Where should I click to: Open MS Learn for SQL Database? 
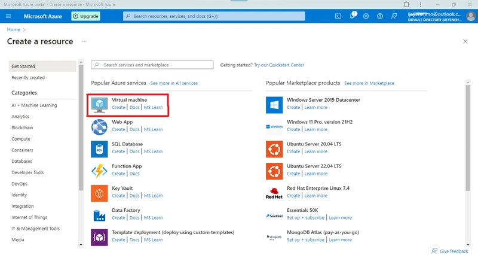pos(154,151)
